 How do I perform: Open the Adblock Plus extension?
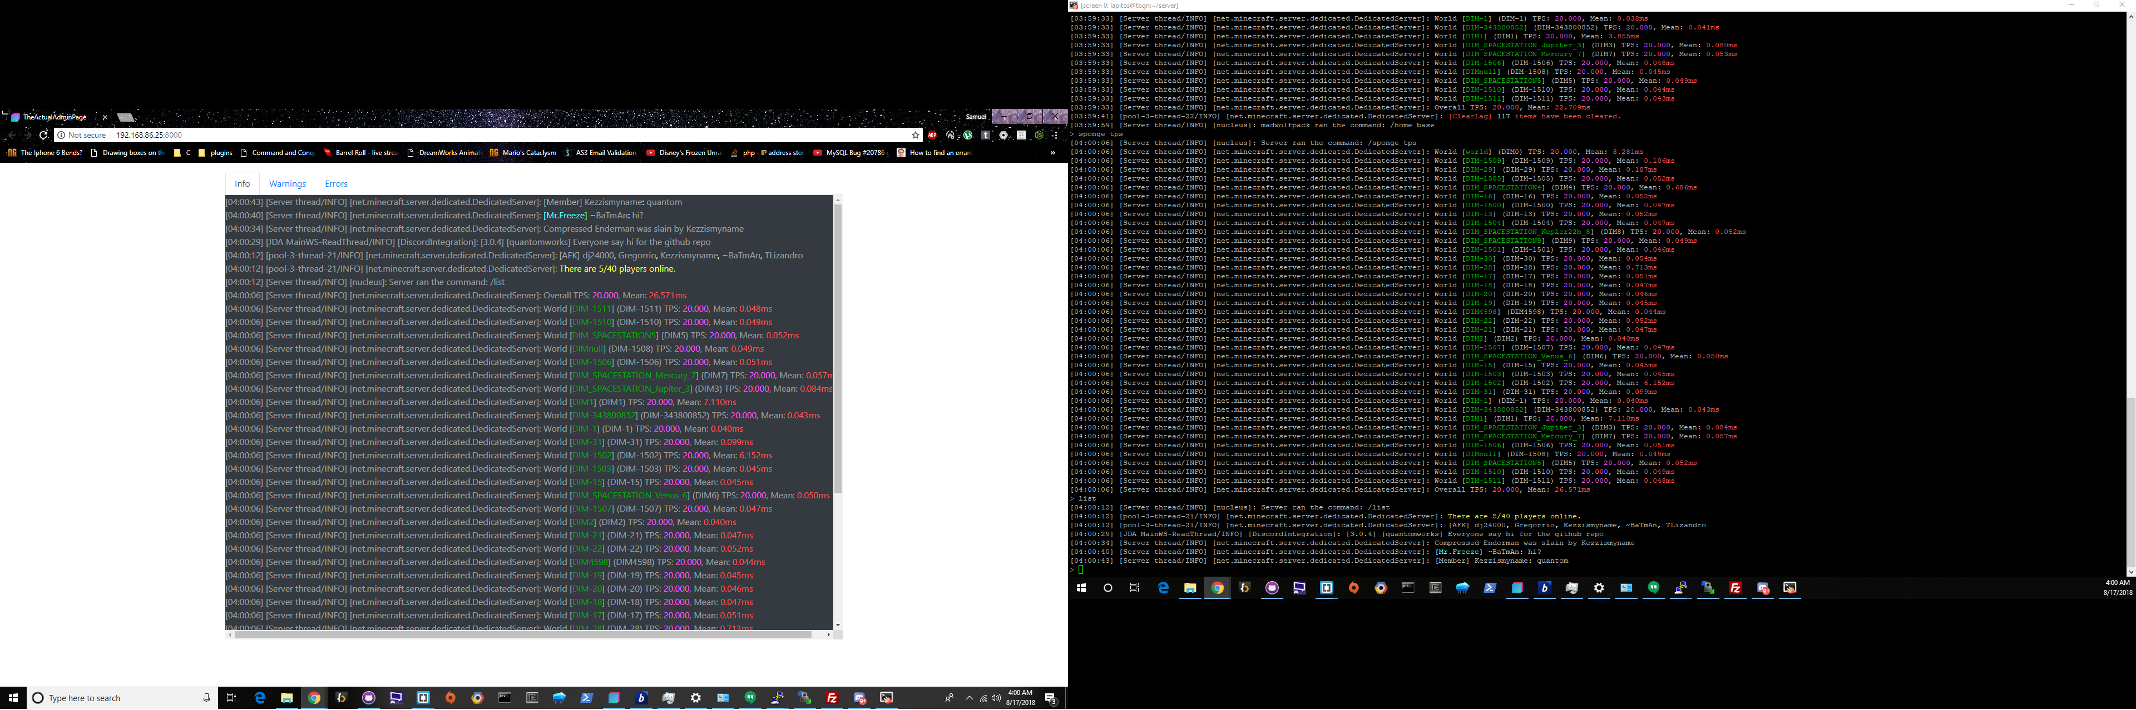pyautogui.click(x=933, y=135)
